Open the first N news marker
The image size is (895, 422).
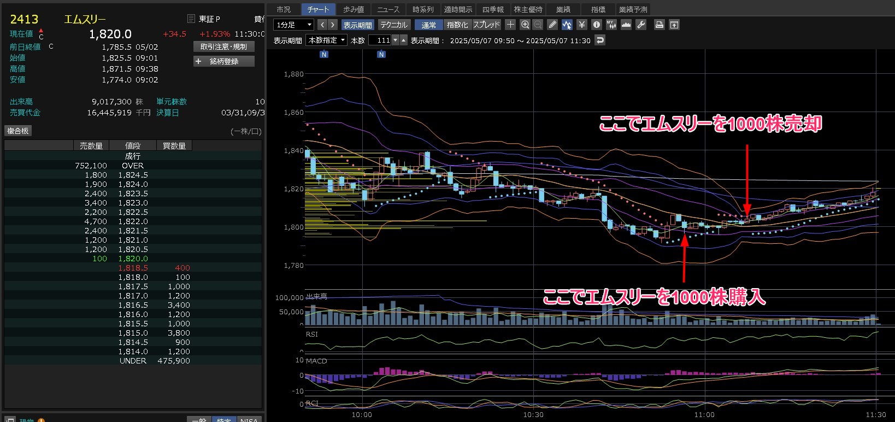click(x=324, y=54)
